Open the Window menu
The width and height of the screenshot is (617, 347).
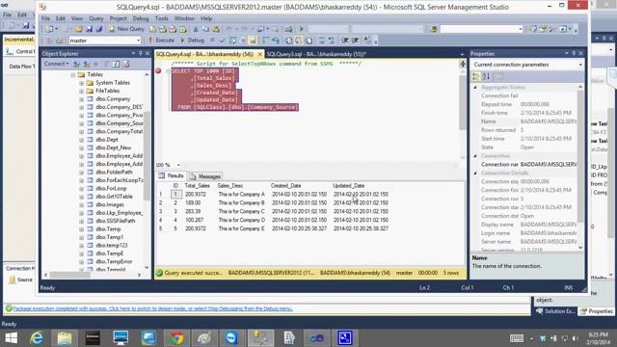[184, 18]
